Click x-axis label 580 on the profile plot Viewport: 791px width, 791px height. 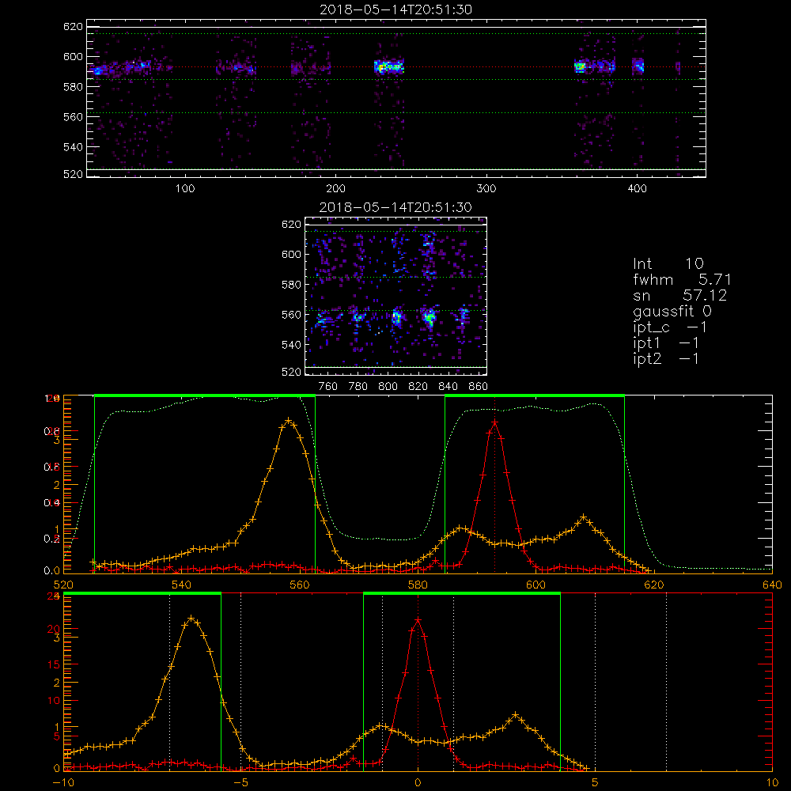[x=418, y=585]
